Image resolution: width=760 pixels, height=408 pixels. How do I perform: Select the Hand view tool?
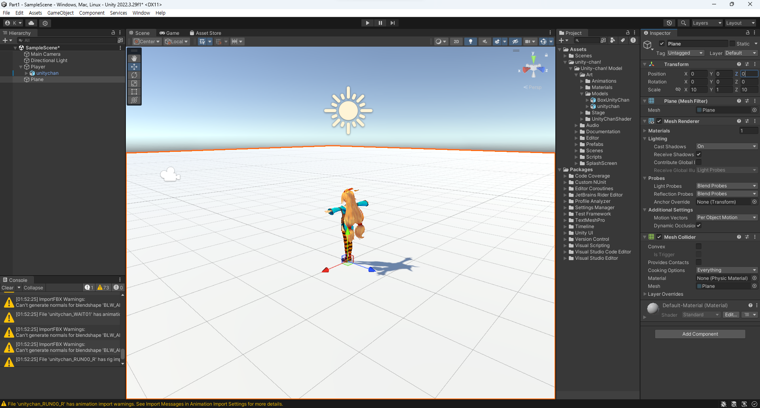[x=134, y=59]
